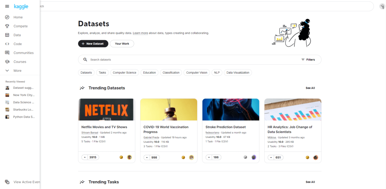Screen dimensions: 386x189
Task: Click See All for Trending Datasets
Action: pyautogui.click(x=310, y=88)
